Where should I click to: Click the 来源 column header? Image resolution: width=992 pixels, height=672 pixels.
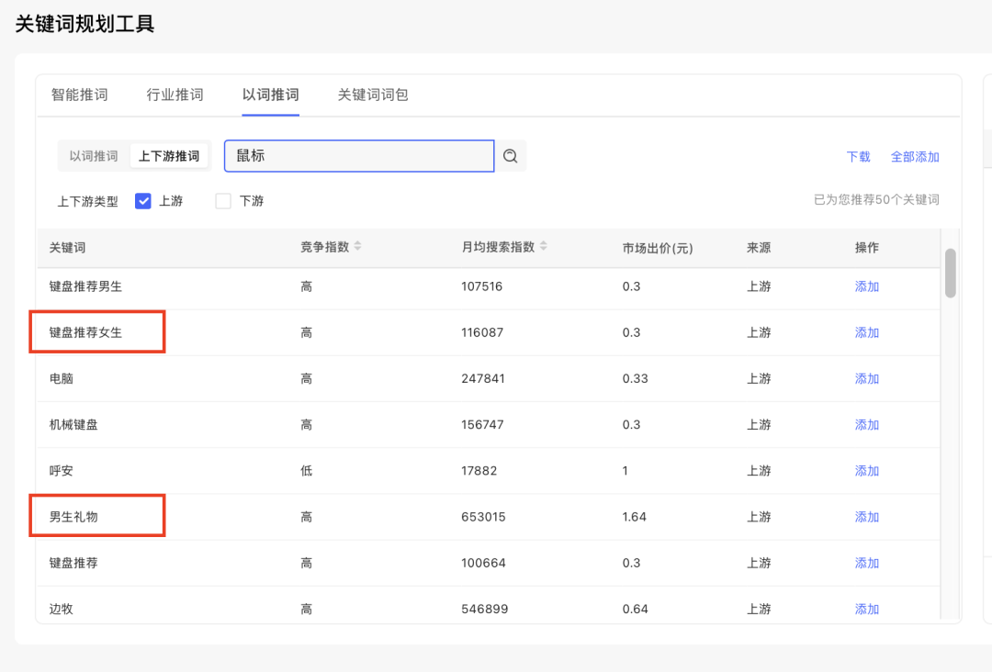(x=759, y=248)
